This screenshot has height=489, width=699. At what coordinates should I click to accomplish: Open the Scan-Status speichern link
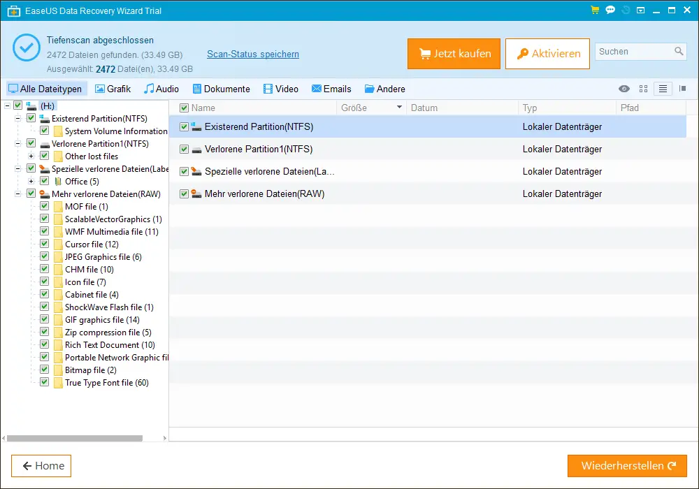(x=253, y=54)
